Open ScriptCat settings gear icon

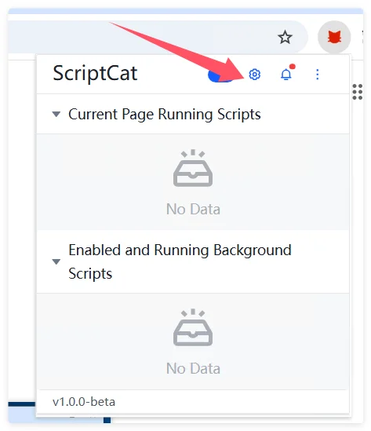click(254, 75)
